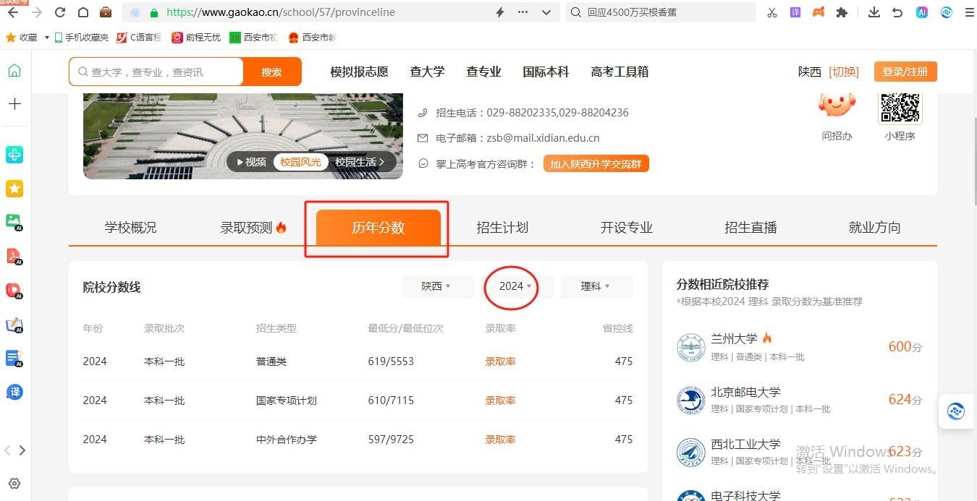Open the yellow star favorites sidebar icon

coord(14,189)
